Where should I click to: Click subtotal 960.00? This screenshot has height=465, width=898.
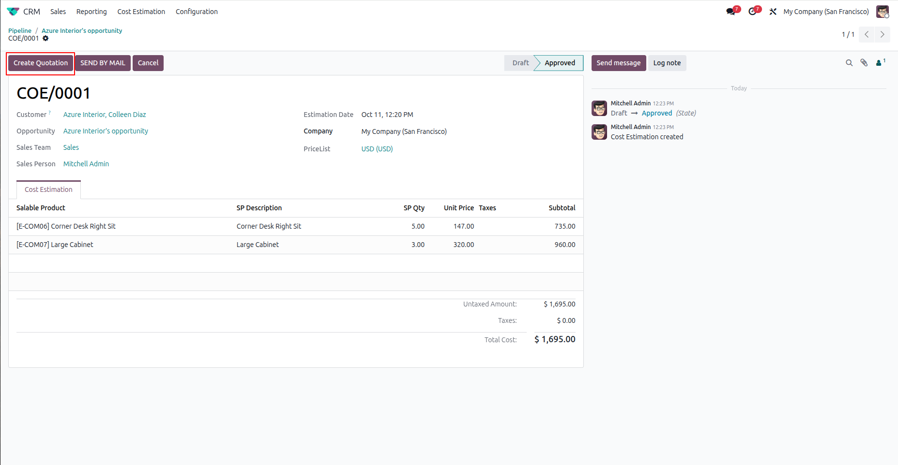(565, 245)
